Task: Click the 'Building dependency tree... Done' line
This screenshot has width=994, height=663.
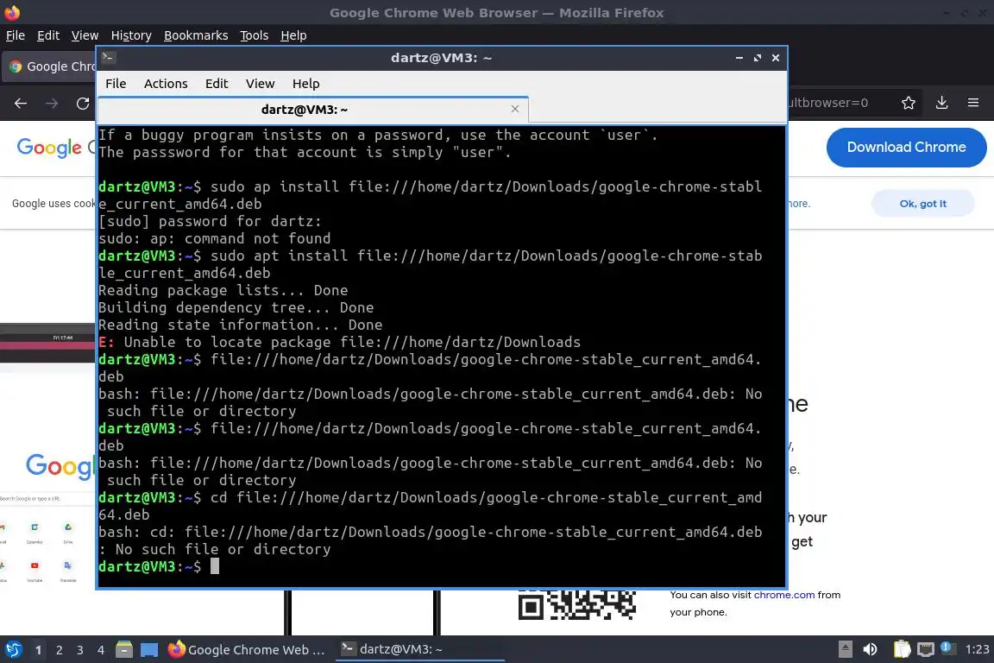Action: click(236, 307)
